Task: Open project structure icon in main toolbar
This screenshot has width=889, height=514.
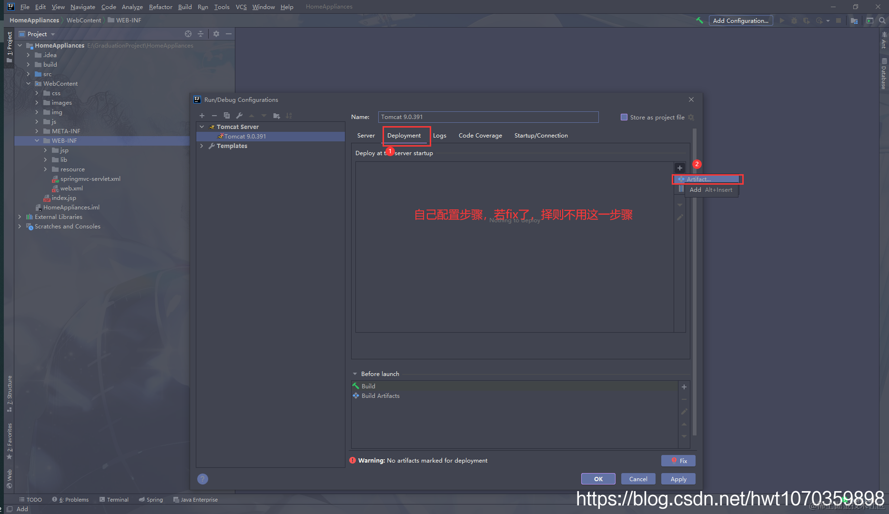Action: point(854,20)
